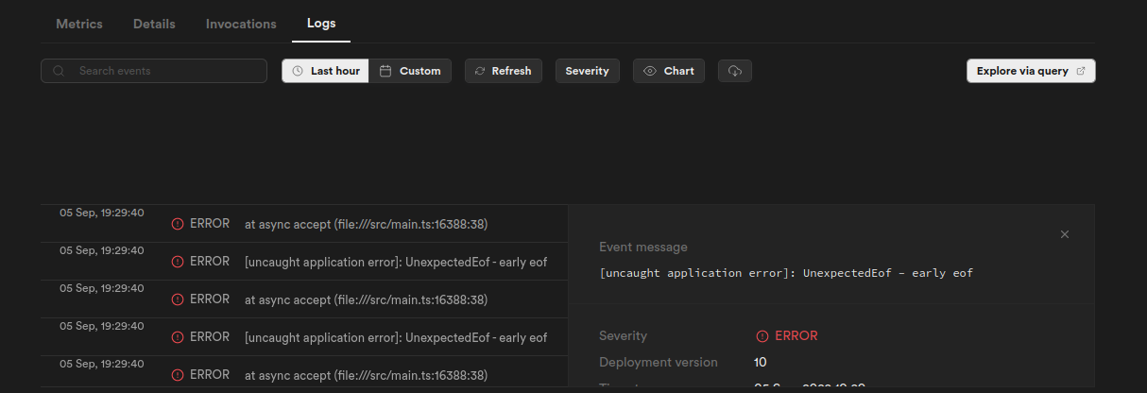Click the Deployment version value 10
The height and width of the screenshot is (393, 1147).
(761, 362)
